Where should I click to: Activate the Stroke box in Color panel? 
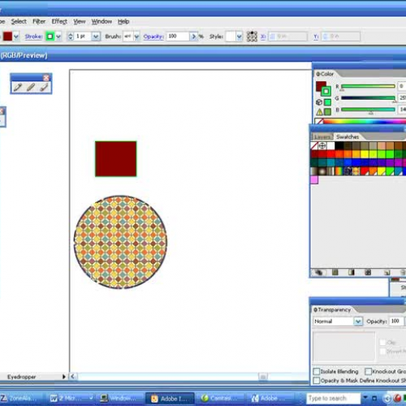click(x=326, y=91)
